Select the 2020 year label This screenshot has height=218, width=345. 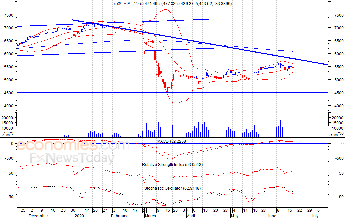79,216
